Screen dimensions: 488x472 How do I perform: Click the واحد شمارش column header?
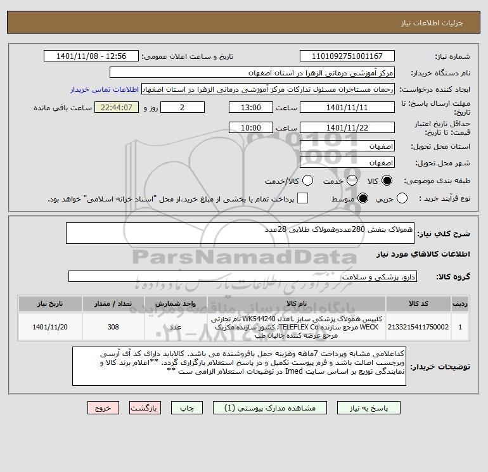(176, 303)
